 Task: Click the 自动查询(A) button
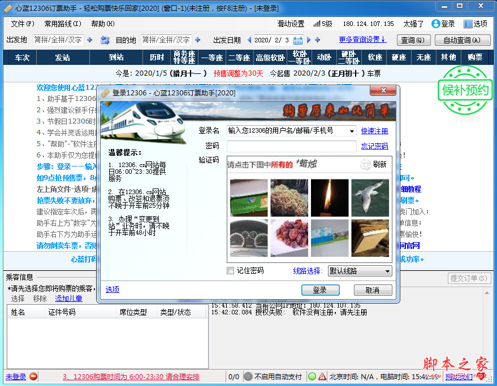[x=463, y=40]
